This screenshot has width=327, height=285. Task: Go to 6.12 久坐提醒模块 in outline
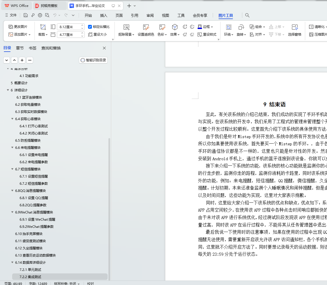tap(29, 248)
